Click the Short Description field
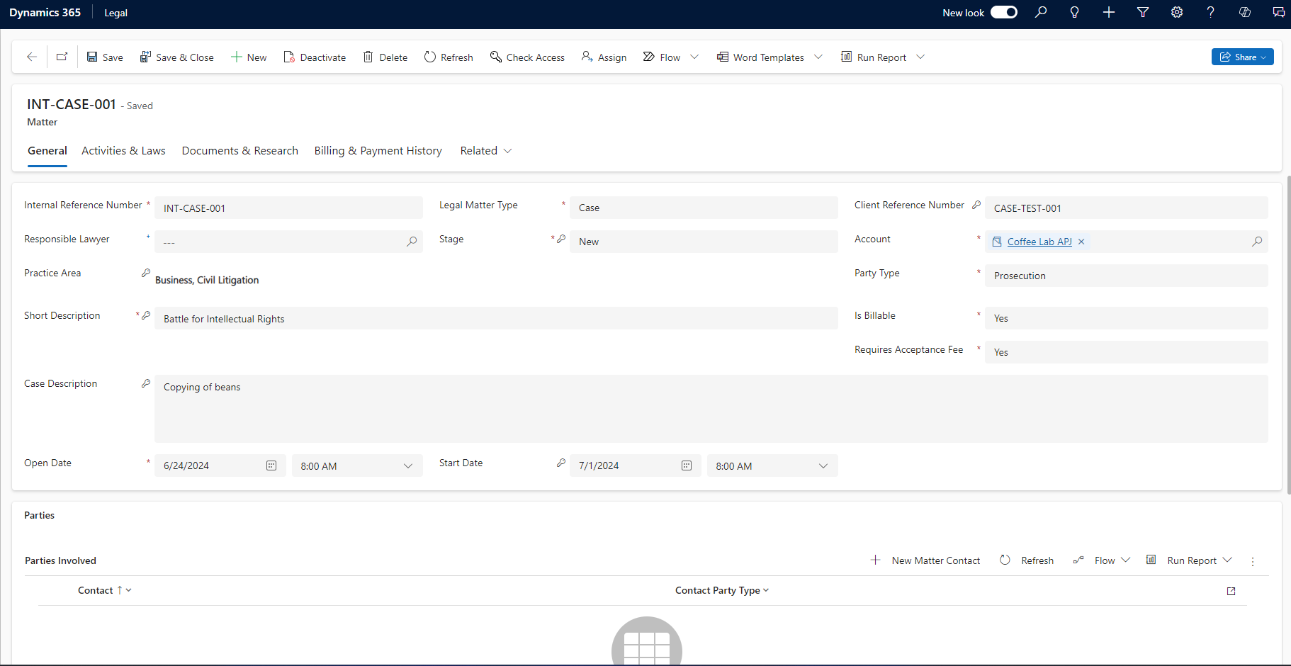The width and height of the screenshot is (1291, 666). coord(496,318)
